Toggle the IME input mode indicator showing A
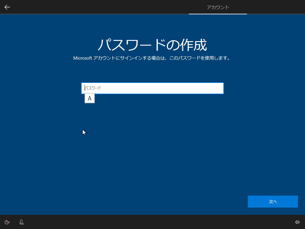 click(x=89, y=98)
